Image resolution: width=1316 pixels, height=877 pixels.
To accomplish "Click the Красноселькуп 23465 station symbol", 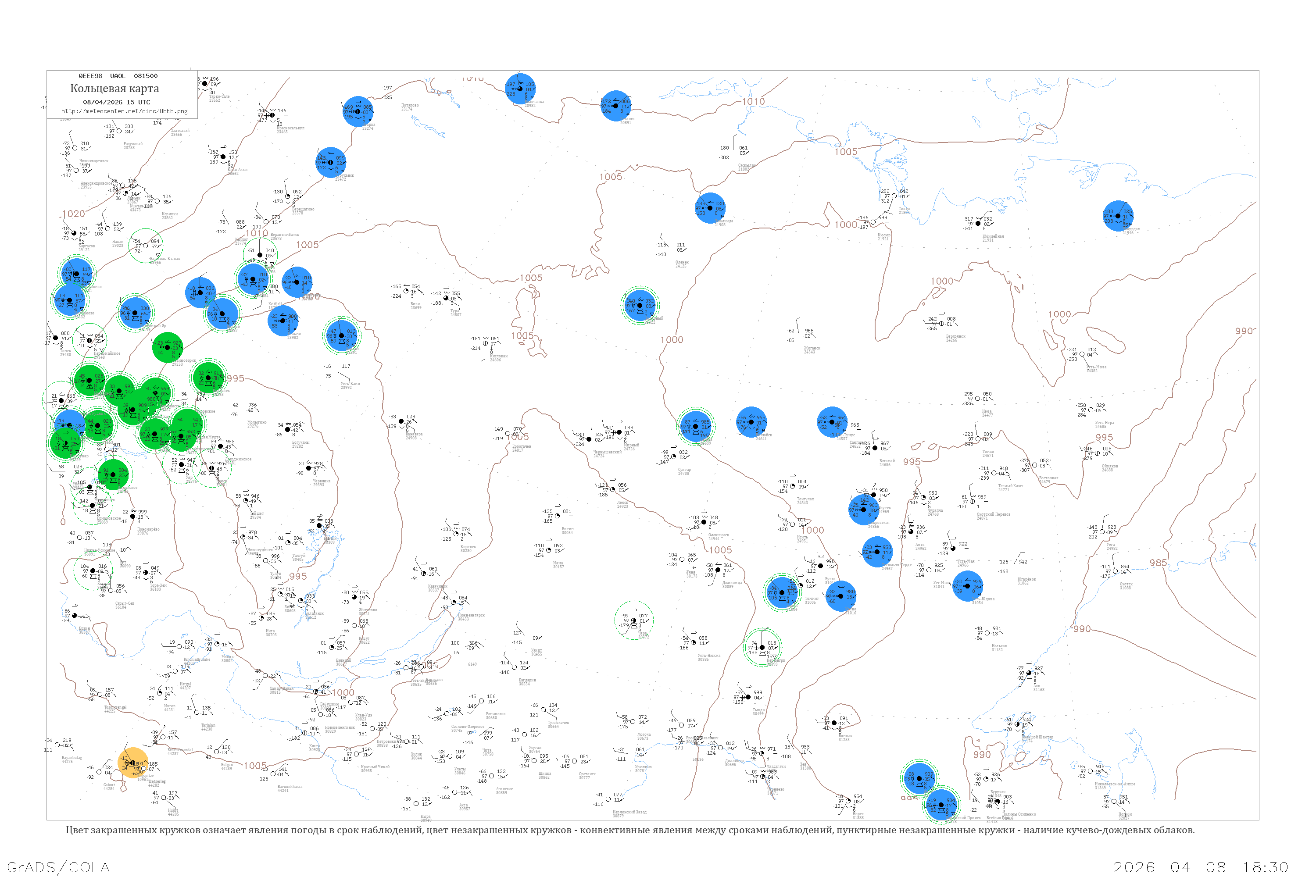I will tap(272, 115).
